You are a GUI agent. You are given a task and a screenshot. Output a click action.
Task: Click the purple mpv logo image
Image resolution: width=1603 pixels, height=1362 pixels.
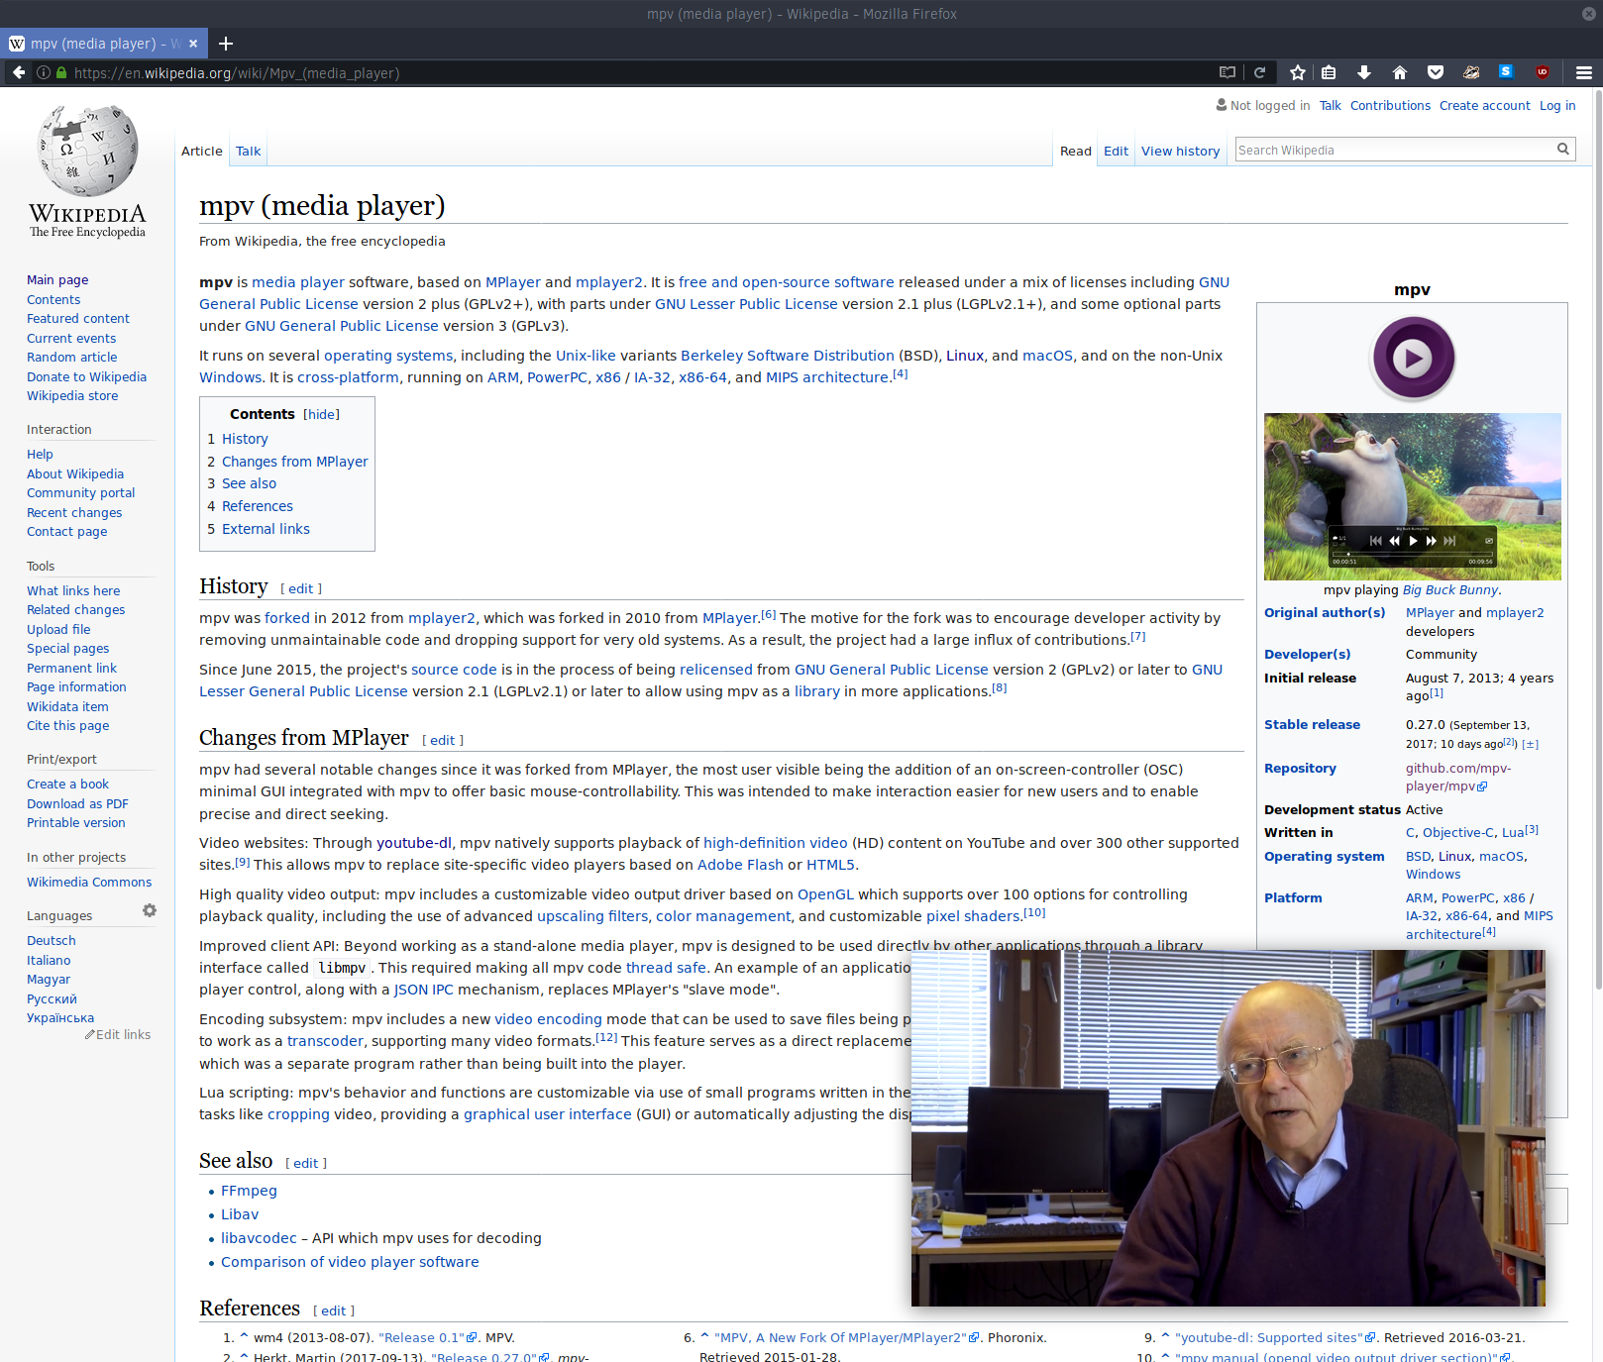[1413, 358]
